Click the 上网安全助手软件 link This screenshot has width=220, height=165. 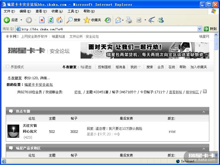pos(34,37)
